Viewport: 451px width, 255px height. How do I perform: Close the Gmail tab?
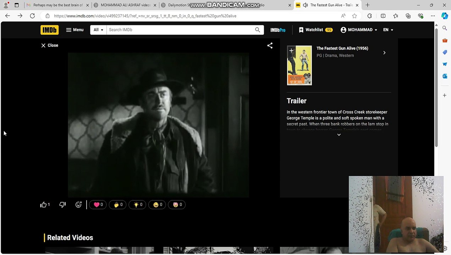[x=87, y=5]
